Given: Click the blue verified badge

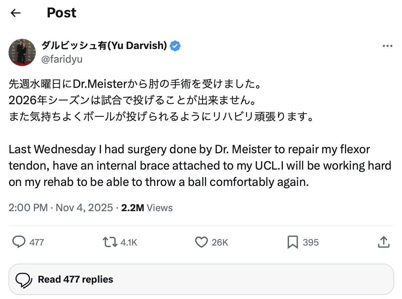Looking at the screenshot, I should point(175,46).
